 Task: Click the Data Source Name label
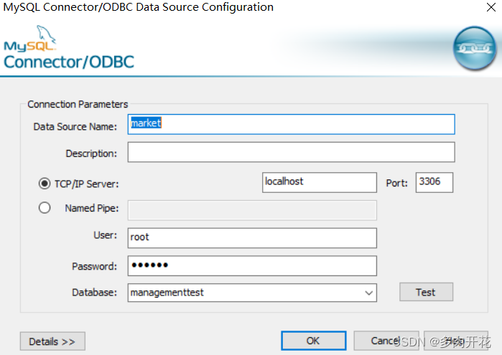point(75,127)
